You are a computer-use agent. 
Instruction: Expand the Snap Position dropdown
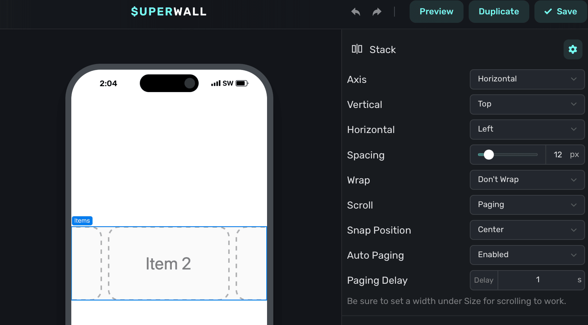(x=527, y=230)
